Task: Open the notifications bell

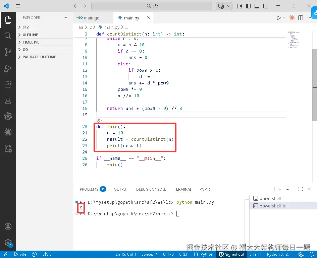Action: pos(312,254)
